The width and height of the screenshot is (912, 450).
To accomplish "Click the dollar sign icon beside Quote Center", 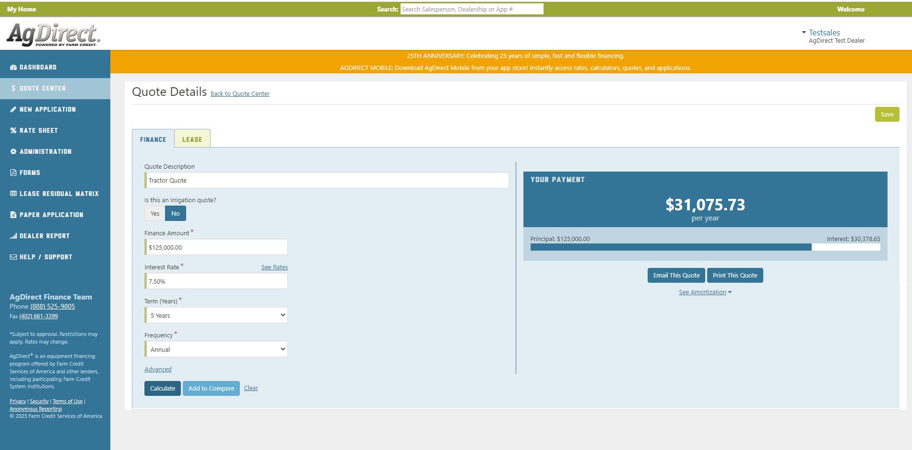I will coord(13,89).
